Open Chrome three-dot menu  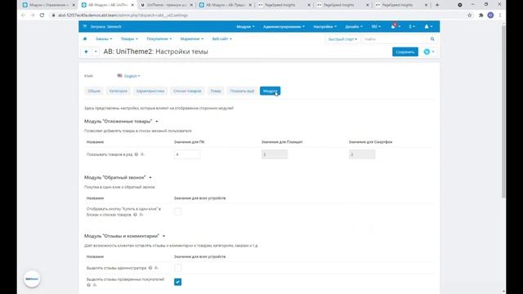click(x=499, y=15)
